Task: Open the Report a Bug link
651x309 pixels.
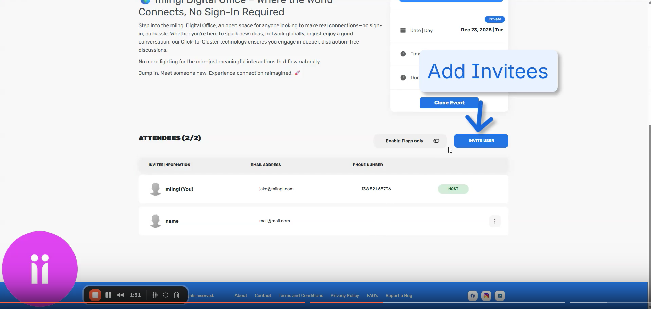Action: click(399, 296)
